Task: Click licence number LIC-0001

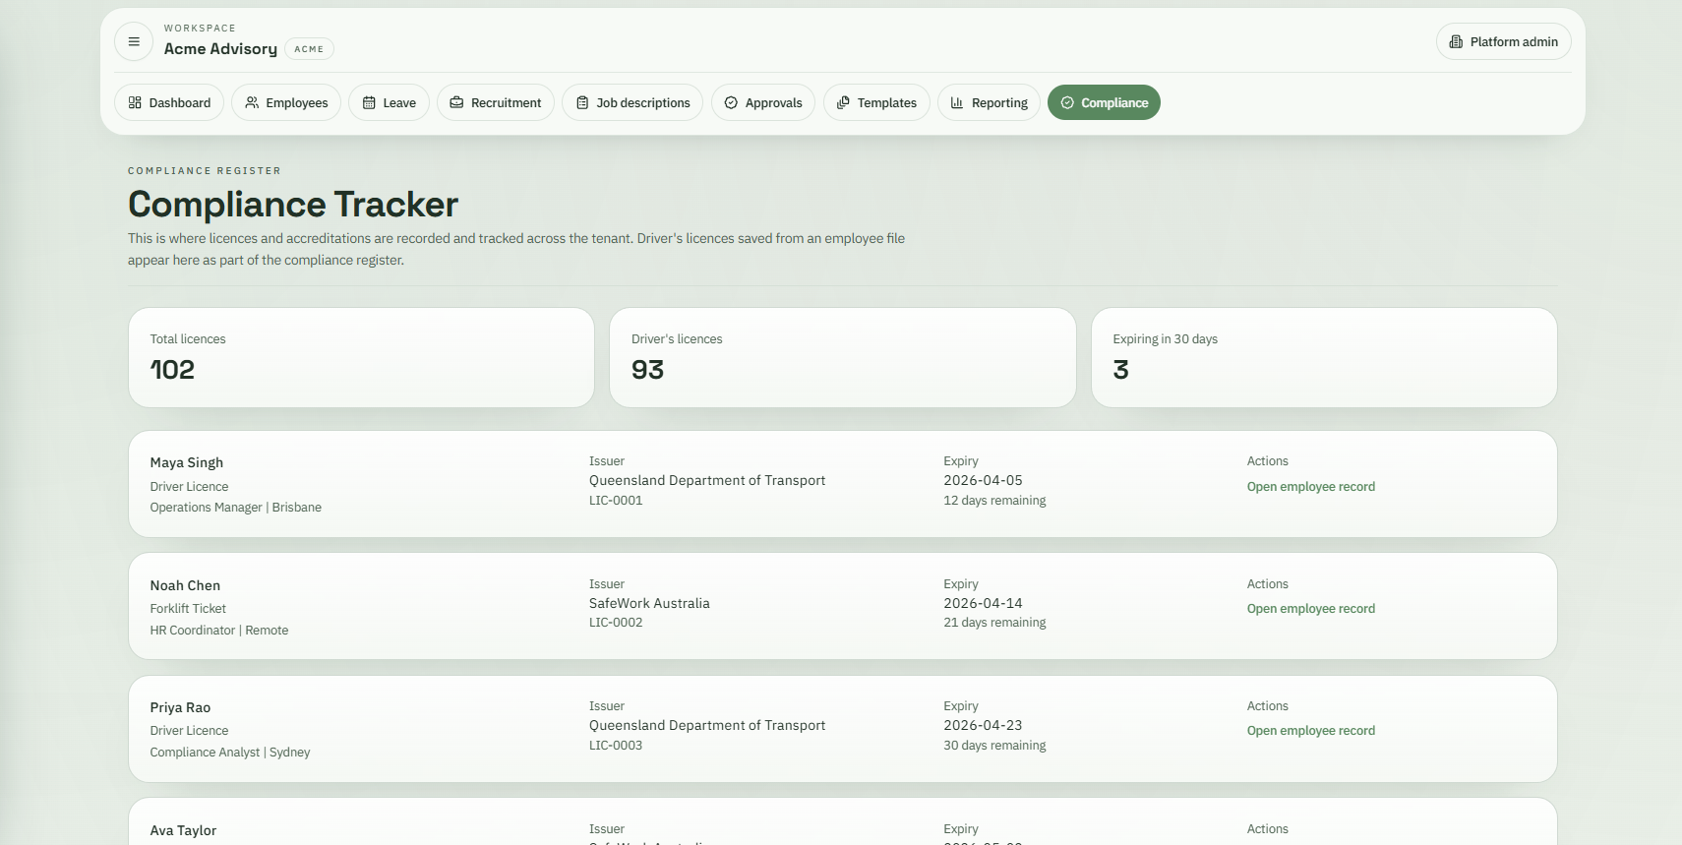Action: pos(616,501)
